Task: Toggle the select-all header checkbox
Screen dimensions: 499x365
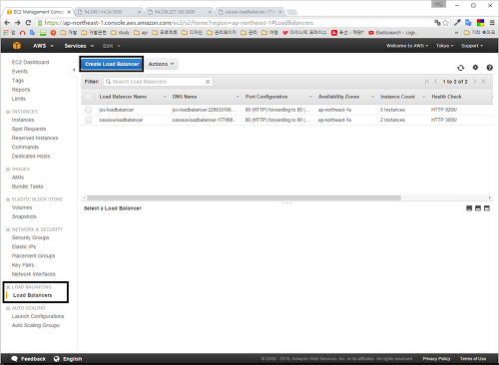Action: pyautogui.click(x=88, y=97)
